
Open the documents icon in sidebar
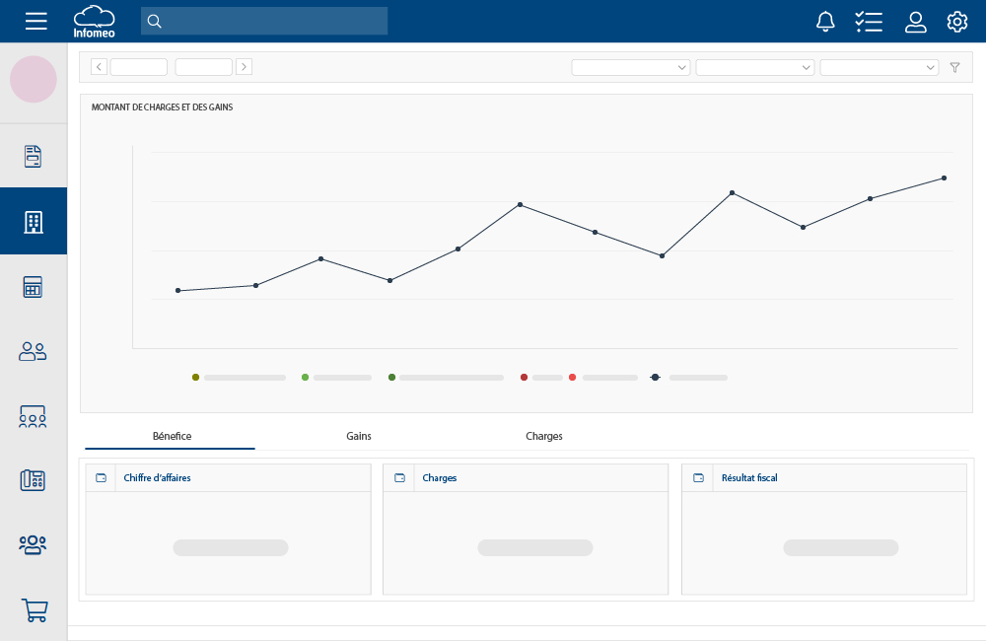(34, 156)
